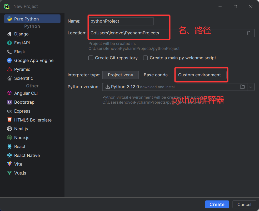Image resolution: width=259 pixels, height=211 pixels.
Task: Click the Create button
Action: [217, 204]
